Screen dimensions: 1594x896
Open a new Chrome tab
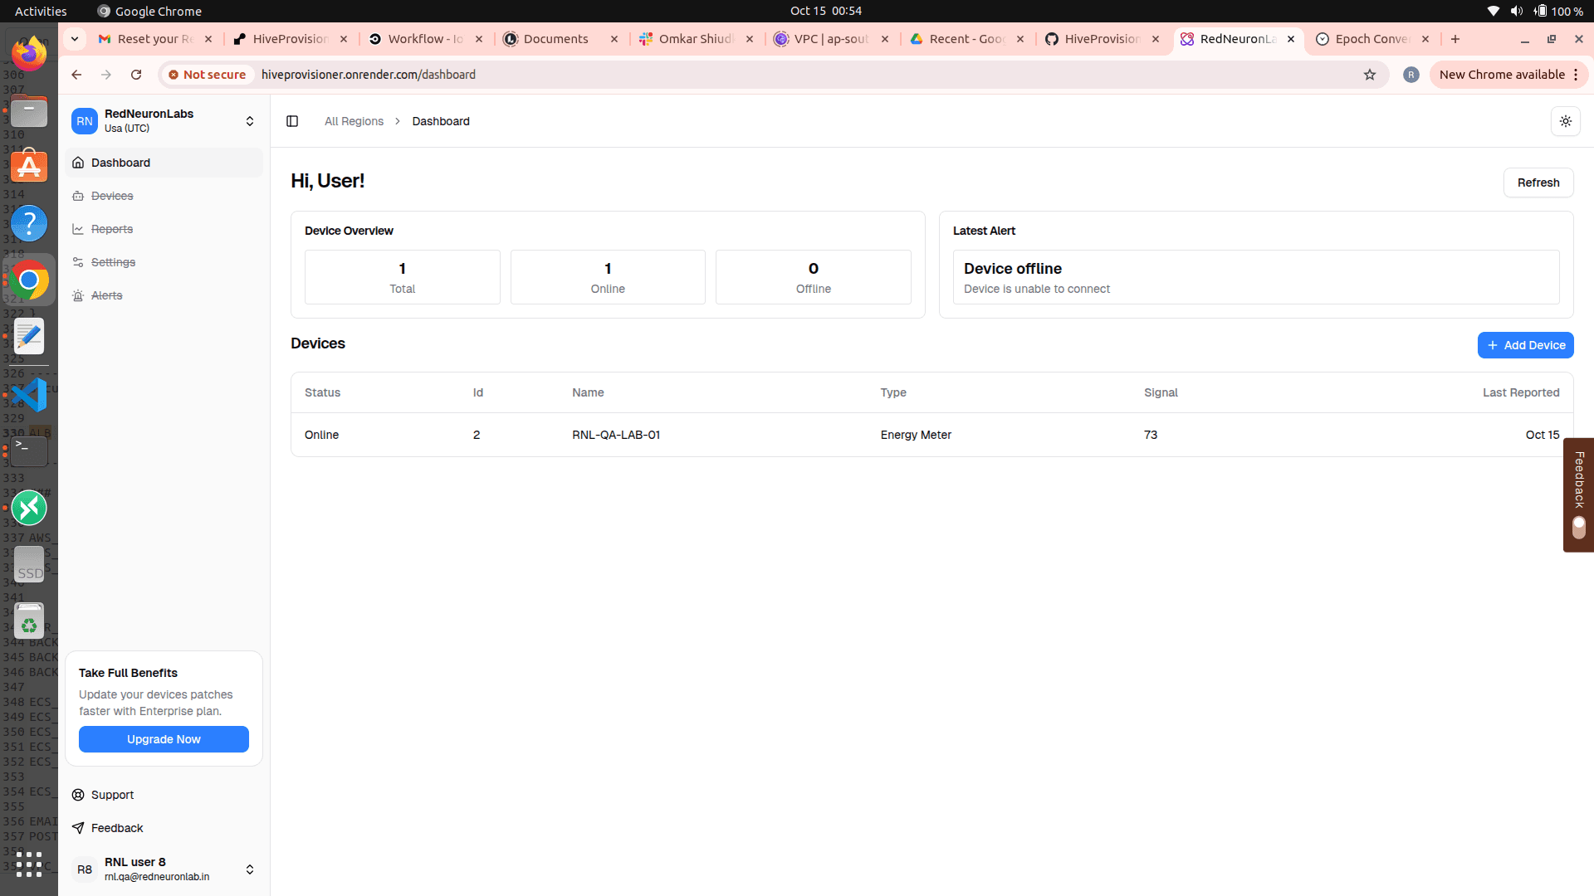[1455, 39]
